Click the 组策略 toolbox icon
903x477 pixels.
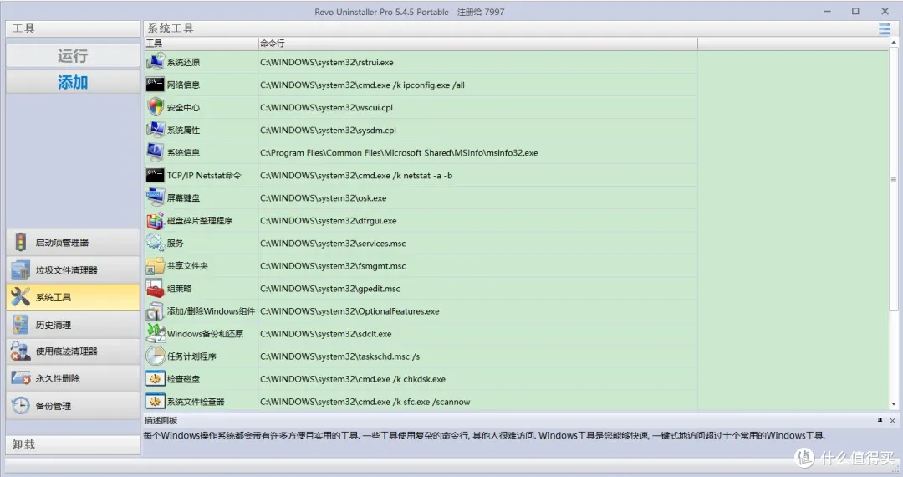(155, 288)
